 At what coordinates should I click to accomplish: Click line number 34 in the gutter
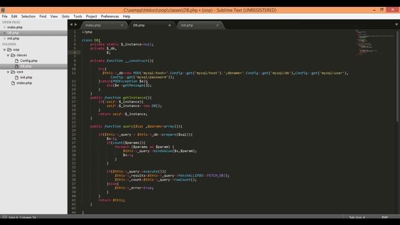point(74,171)
